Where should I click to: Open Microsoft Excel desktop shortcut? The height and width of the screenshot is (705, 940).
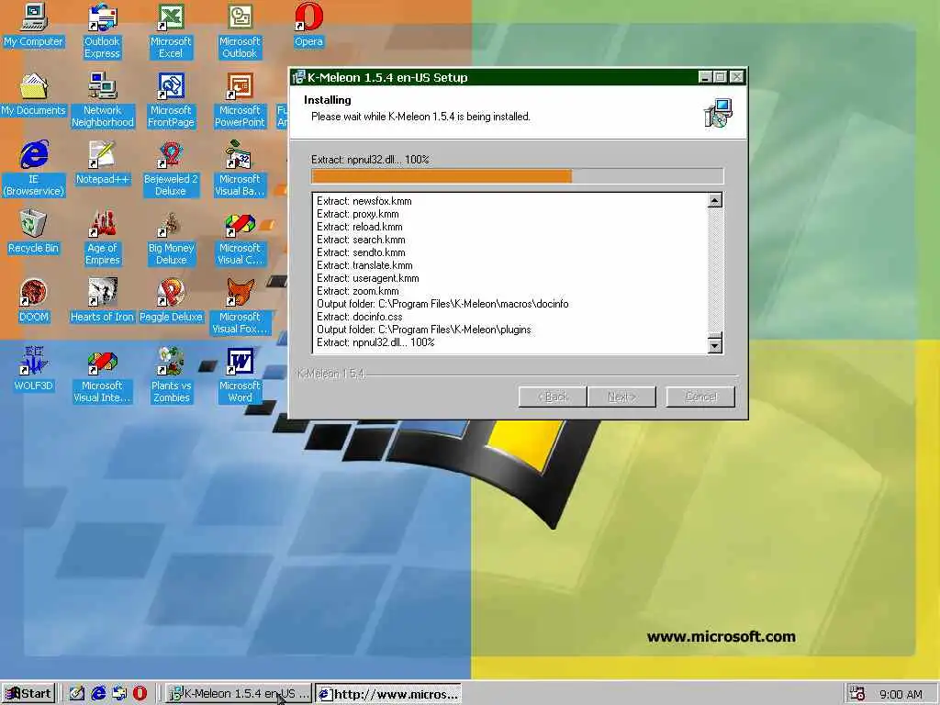click(171, 31)
